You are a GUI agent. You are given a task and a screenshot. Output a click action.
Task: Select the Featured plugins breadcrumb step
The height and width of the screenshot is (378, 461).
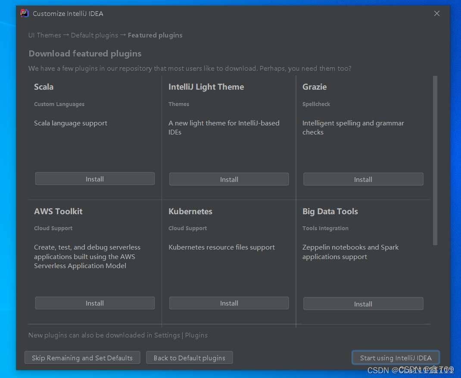coord(155,35)
